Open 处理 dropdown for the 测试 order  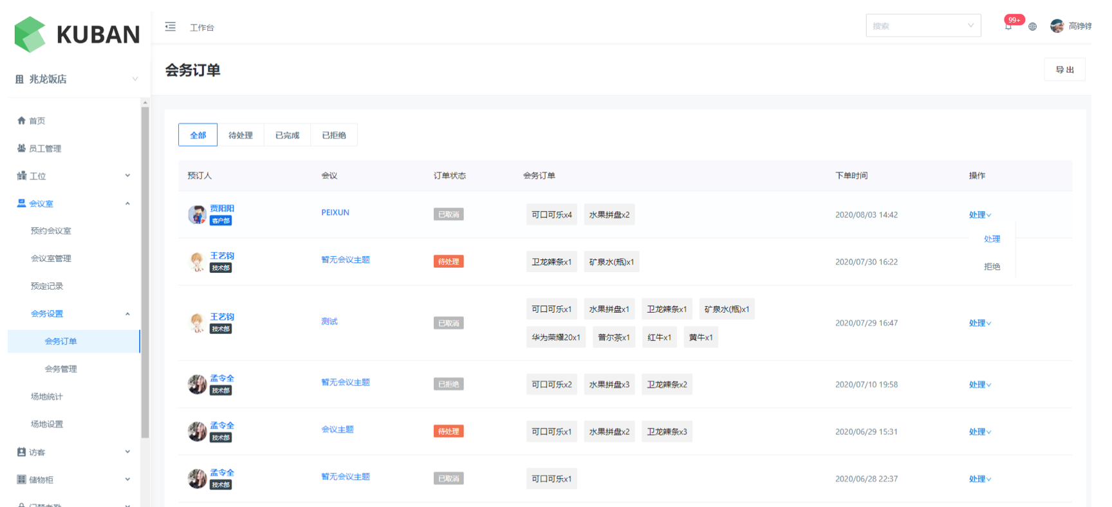click(980, 323)
